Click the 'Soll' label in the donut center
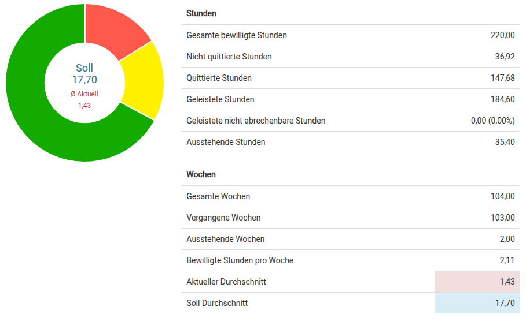The height and width of the screenshot is (325, 526). pos(84,68)
